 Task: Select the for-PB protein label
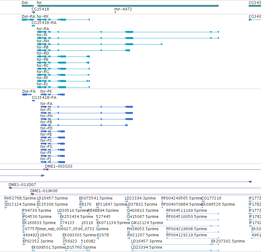46,122
